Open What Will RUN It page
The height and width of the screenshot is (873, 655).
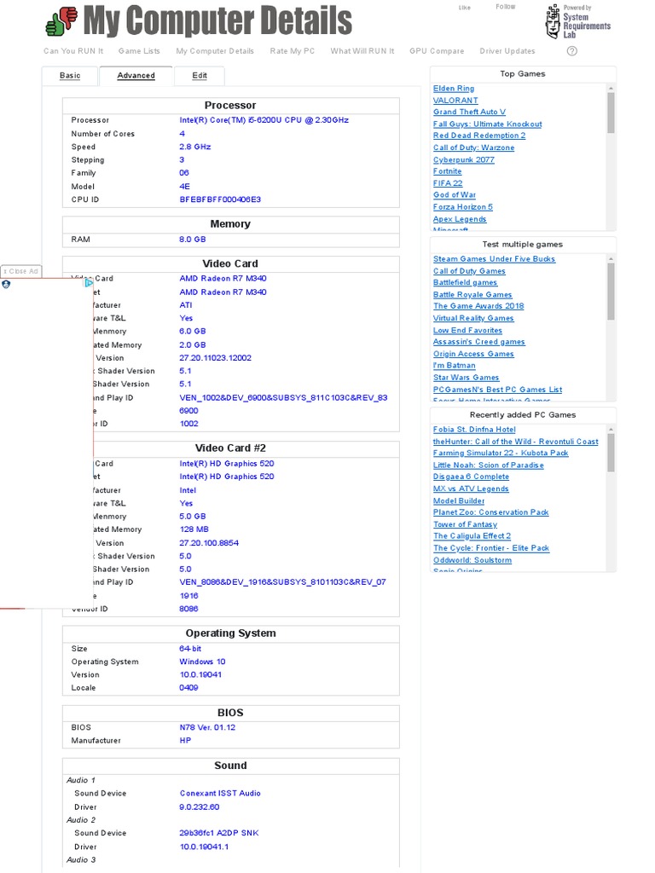pos(362,51)
